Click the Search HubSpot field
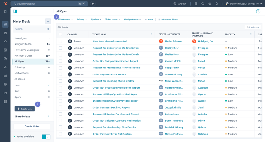This screenshot has width=265, height=142. 49,3
